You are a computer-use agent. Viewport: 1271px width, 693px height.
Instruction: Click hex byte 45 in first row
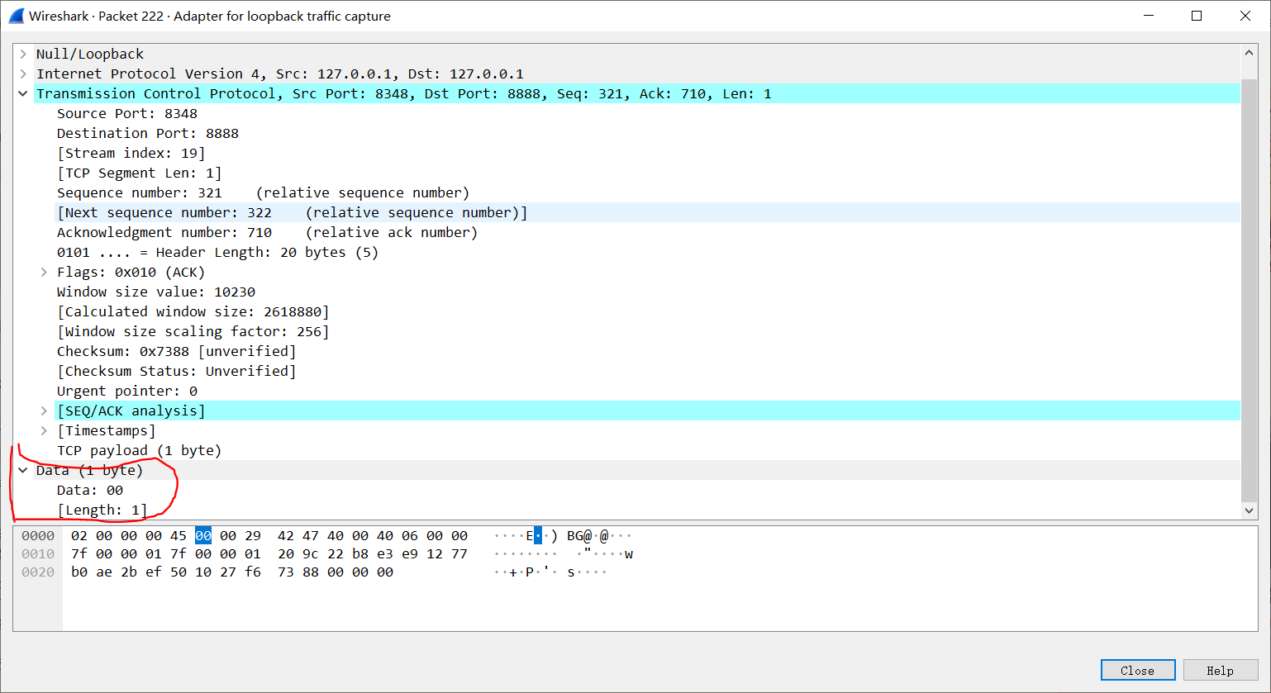click(x=179, y=535)
